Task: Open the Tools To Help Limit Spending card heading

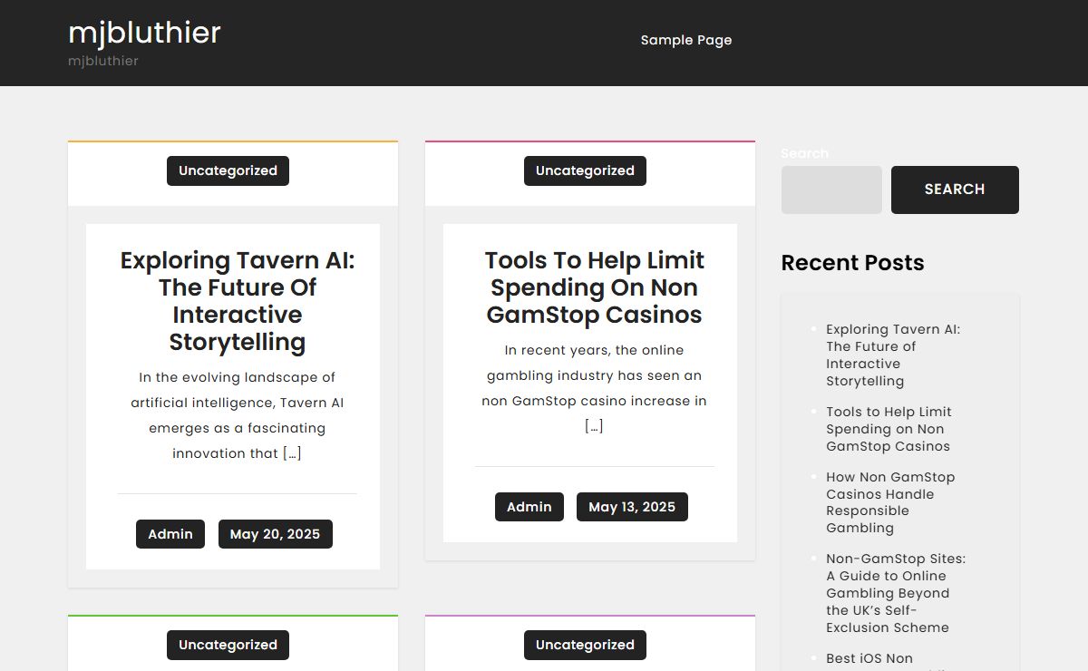Action: coord(595,287)
